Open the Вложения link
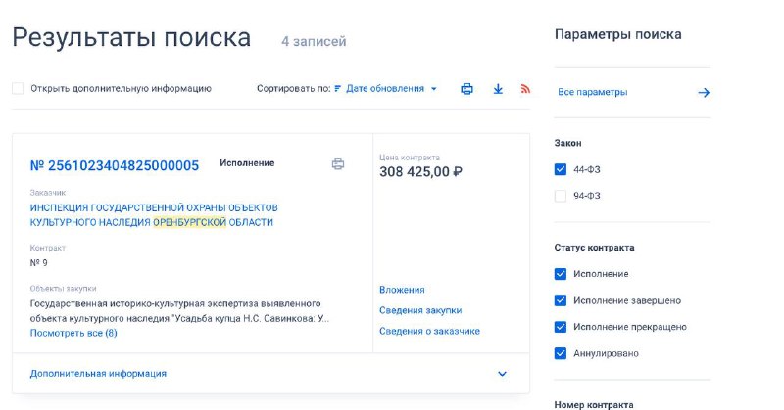The height and width of the screenshot is (410, 784). pyautogui.click(x=402, y=290)
